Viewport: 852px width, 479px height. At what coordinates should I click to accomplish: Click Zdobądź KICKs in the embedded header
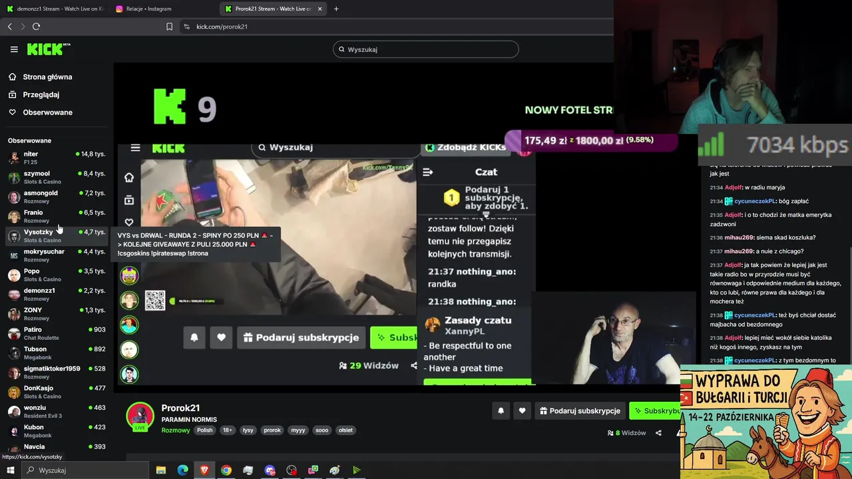click(x=465, y=148)
